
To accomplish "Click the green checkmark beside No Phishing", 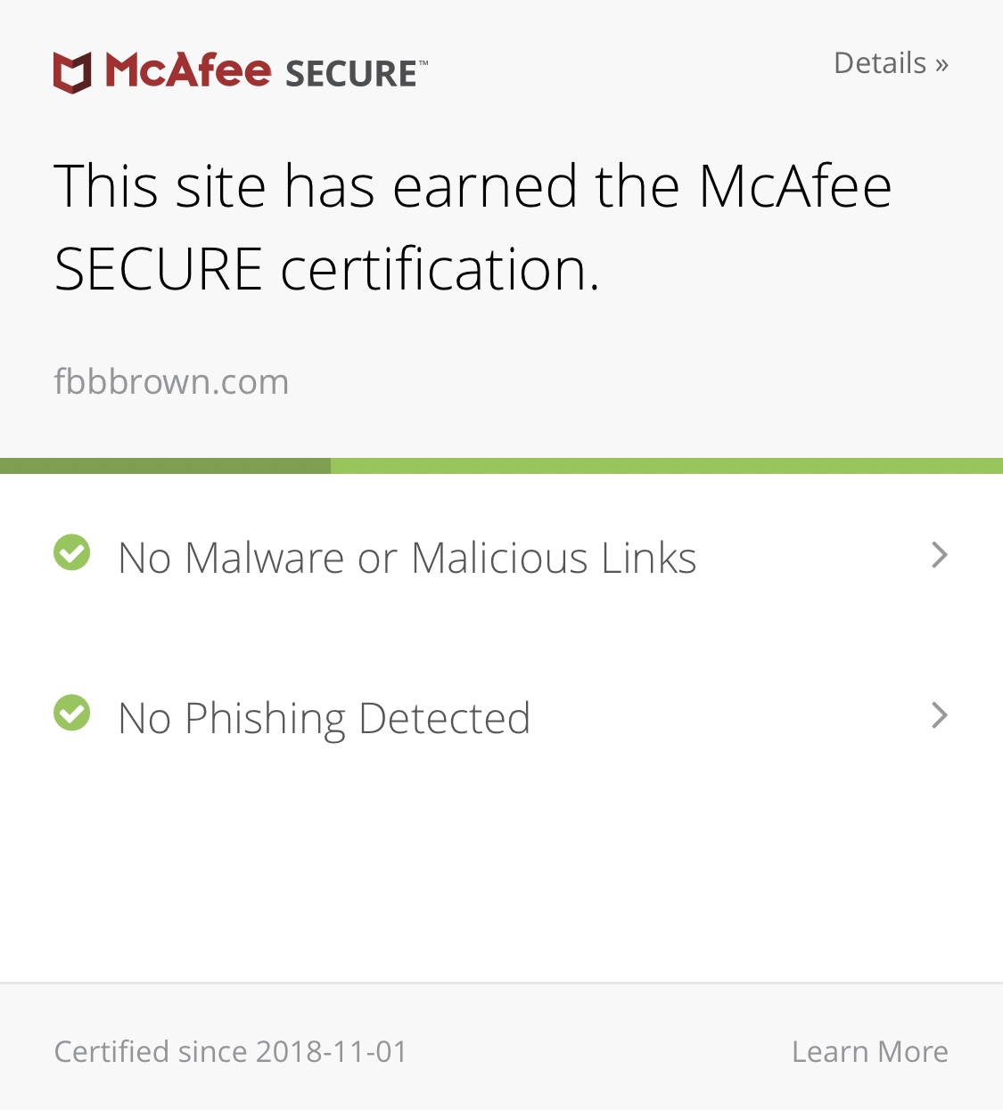I will (72, 713).
